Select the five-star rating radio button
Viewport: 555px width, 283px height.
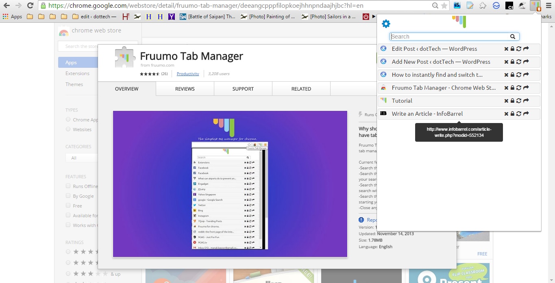[68, 252]
